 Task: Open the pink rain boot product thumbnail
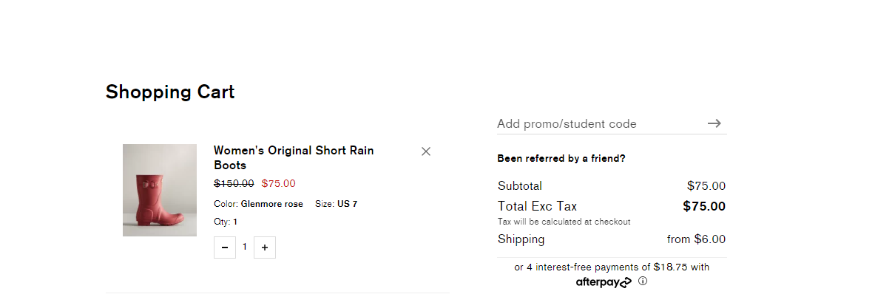coord(160,190)
